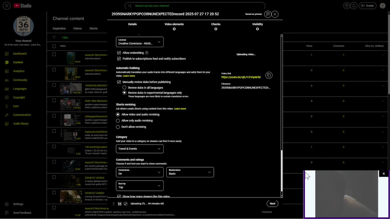390x219 pixels.
Task: Toggle Show how many viewers like this video
Action: click(119, 196)
